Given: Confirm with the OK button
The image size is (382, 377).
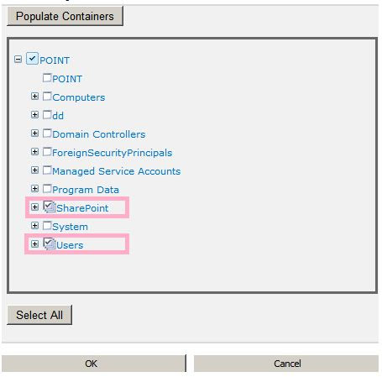Looking at the screenshot, I should [94, 364].
